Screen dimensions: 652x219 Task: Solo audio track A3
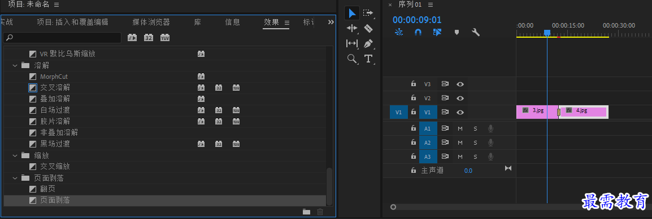click(x=475, y=157)
